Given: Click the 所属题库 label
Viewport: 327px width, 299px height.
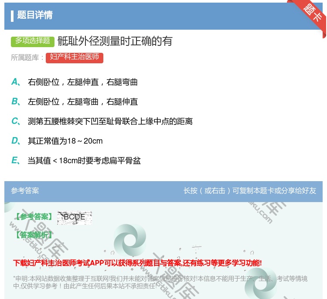Looking at the screenshot, I should pyautogui.click(x=27, y=58).
